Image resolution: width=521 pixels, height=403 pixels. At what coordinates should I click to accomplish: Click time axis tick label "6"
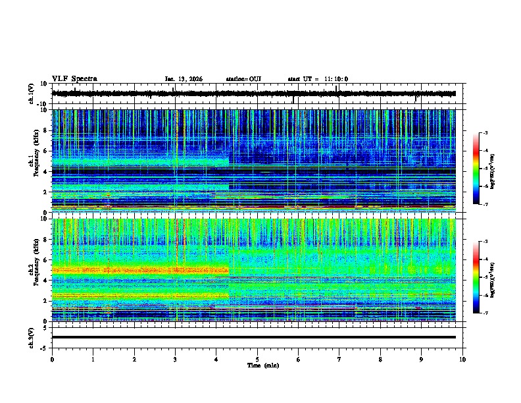click(299, 360)
